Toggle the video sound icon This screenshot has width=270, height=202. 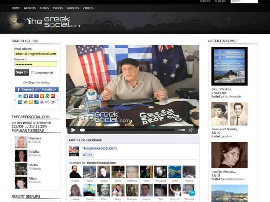point(191,130)
